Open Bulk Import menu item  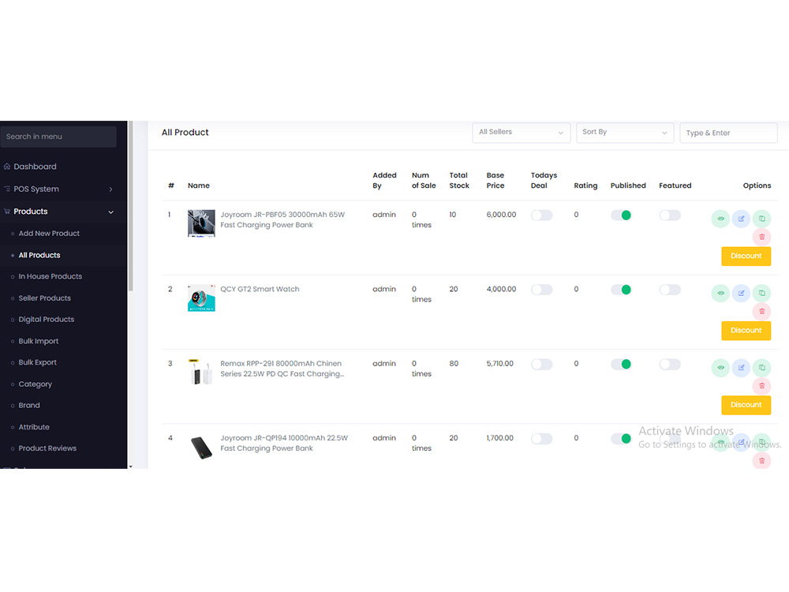38,341
